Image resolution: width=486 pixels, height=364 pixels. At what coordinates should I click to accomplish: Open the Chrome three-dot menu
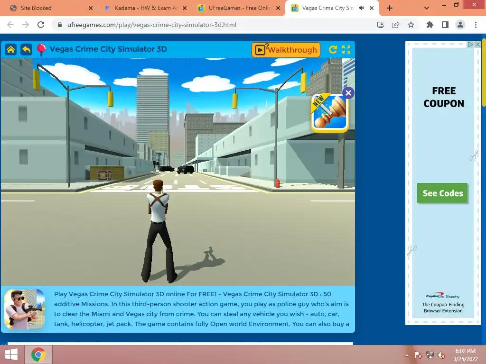click(476, 25)
